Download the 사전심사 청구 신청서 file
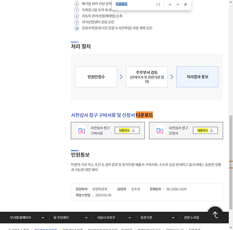233x230 pixels. coord(205,130)
